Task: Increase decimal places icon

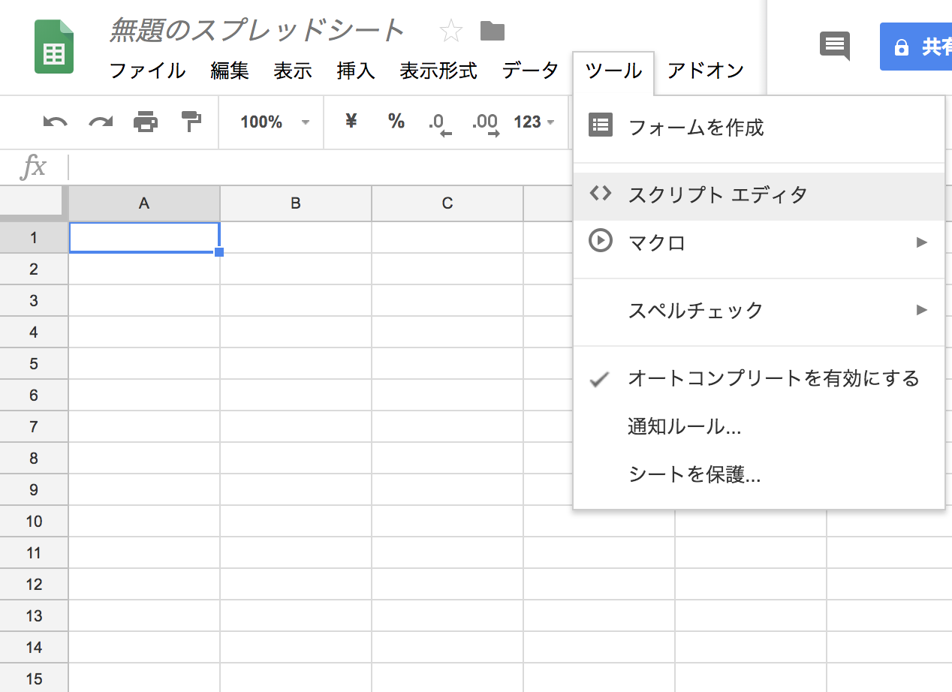Action: pos(484,122)
